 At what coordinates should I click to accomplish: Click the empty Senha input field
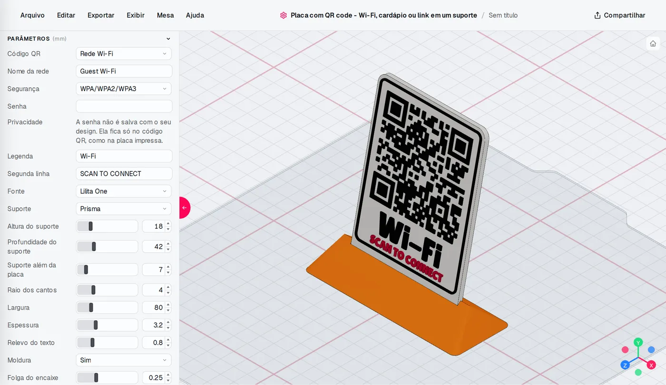(124, 106)
